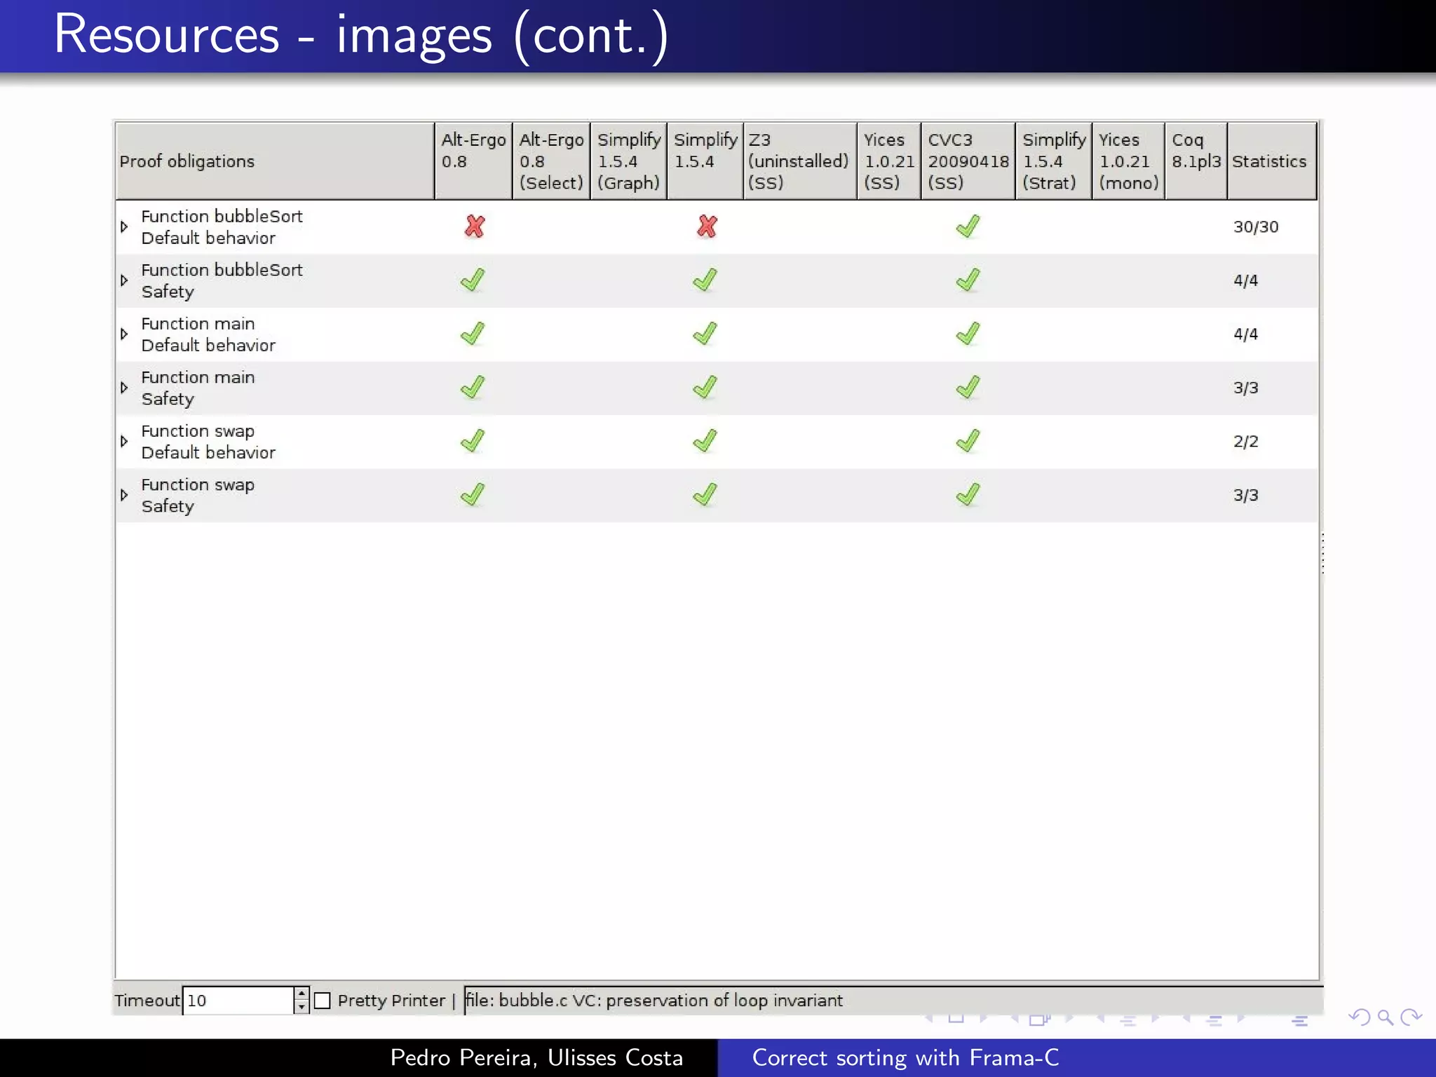Click Simplify green check for swap Default behavior

(705, 441)
